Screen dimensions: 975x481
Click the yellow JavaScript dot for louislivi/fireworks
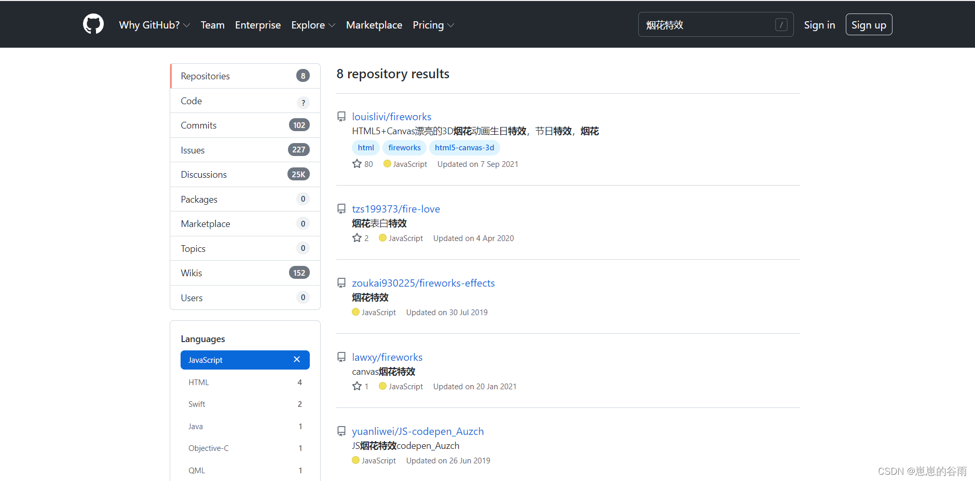pyautogui.click(x=387, y=164)
